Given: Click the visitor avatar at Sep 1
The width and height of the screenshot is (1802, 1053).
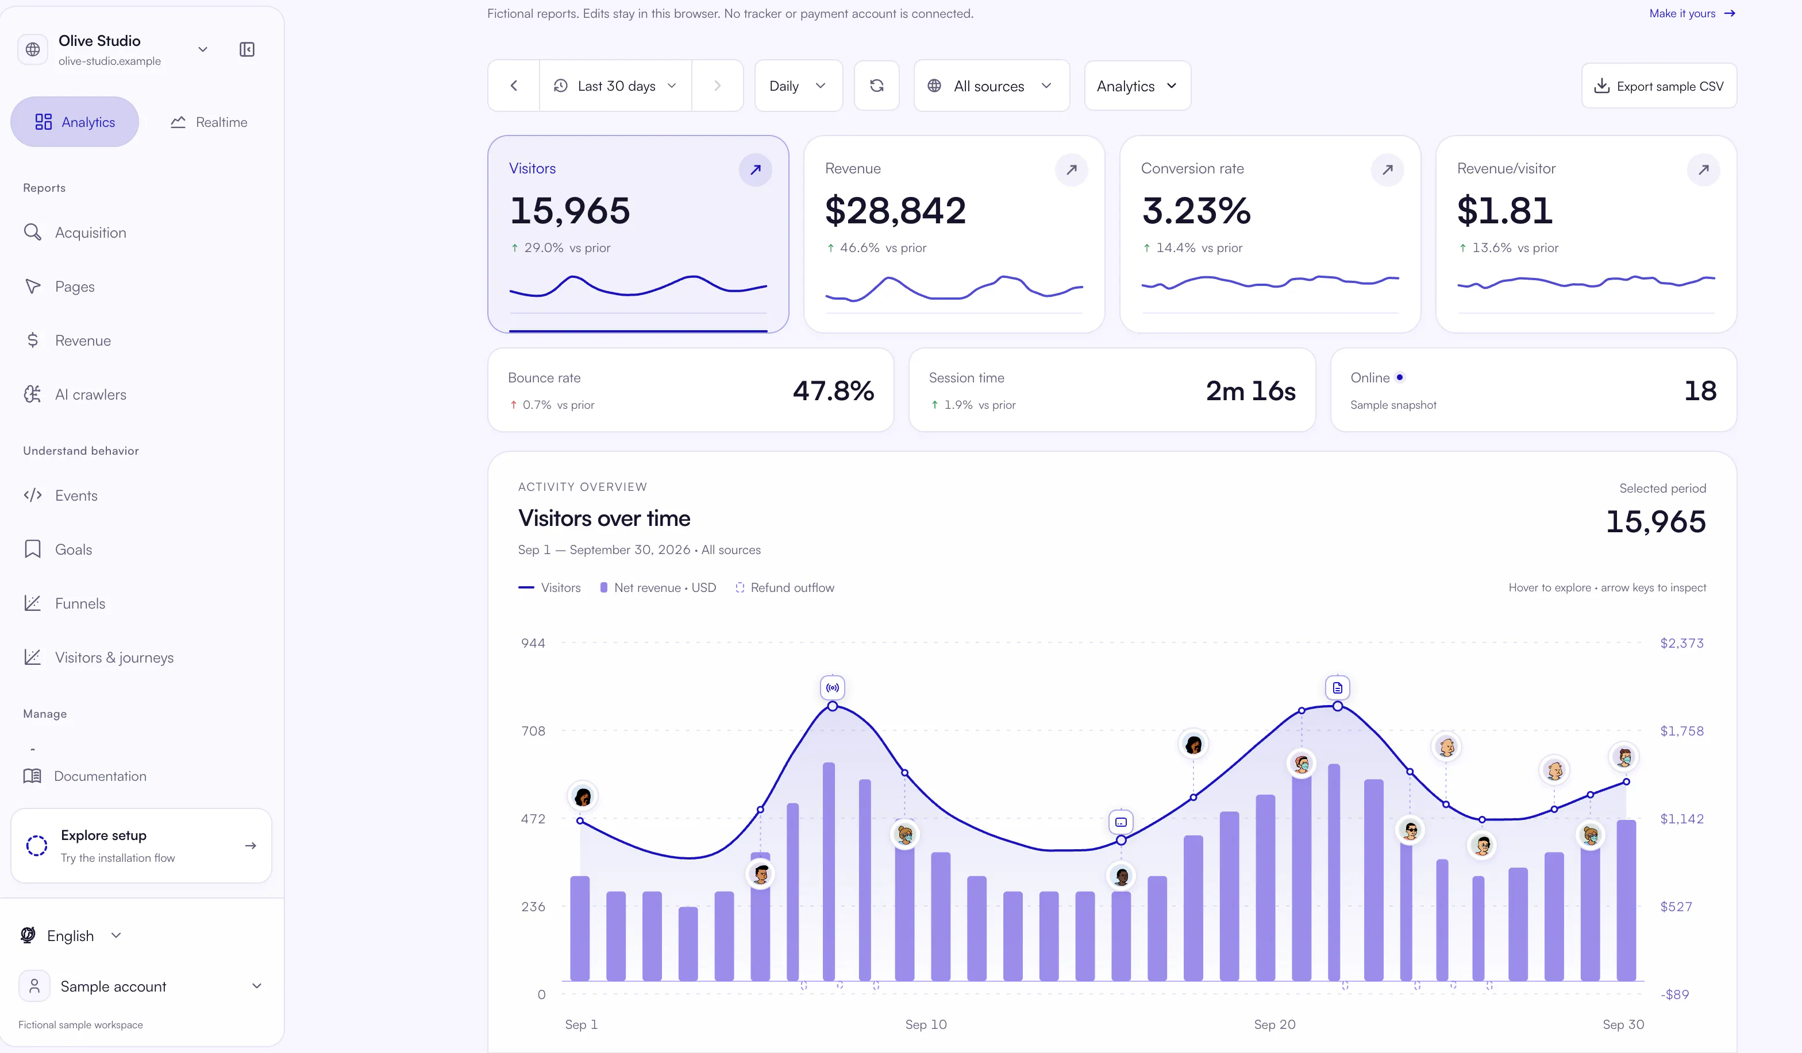Looking at the screenshot, I should (583, 796).
